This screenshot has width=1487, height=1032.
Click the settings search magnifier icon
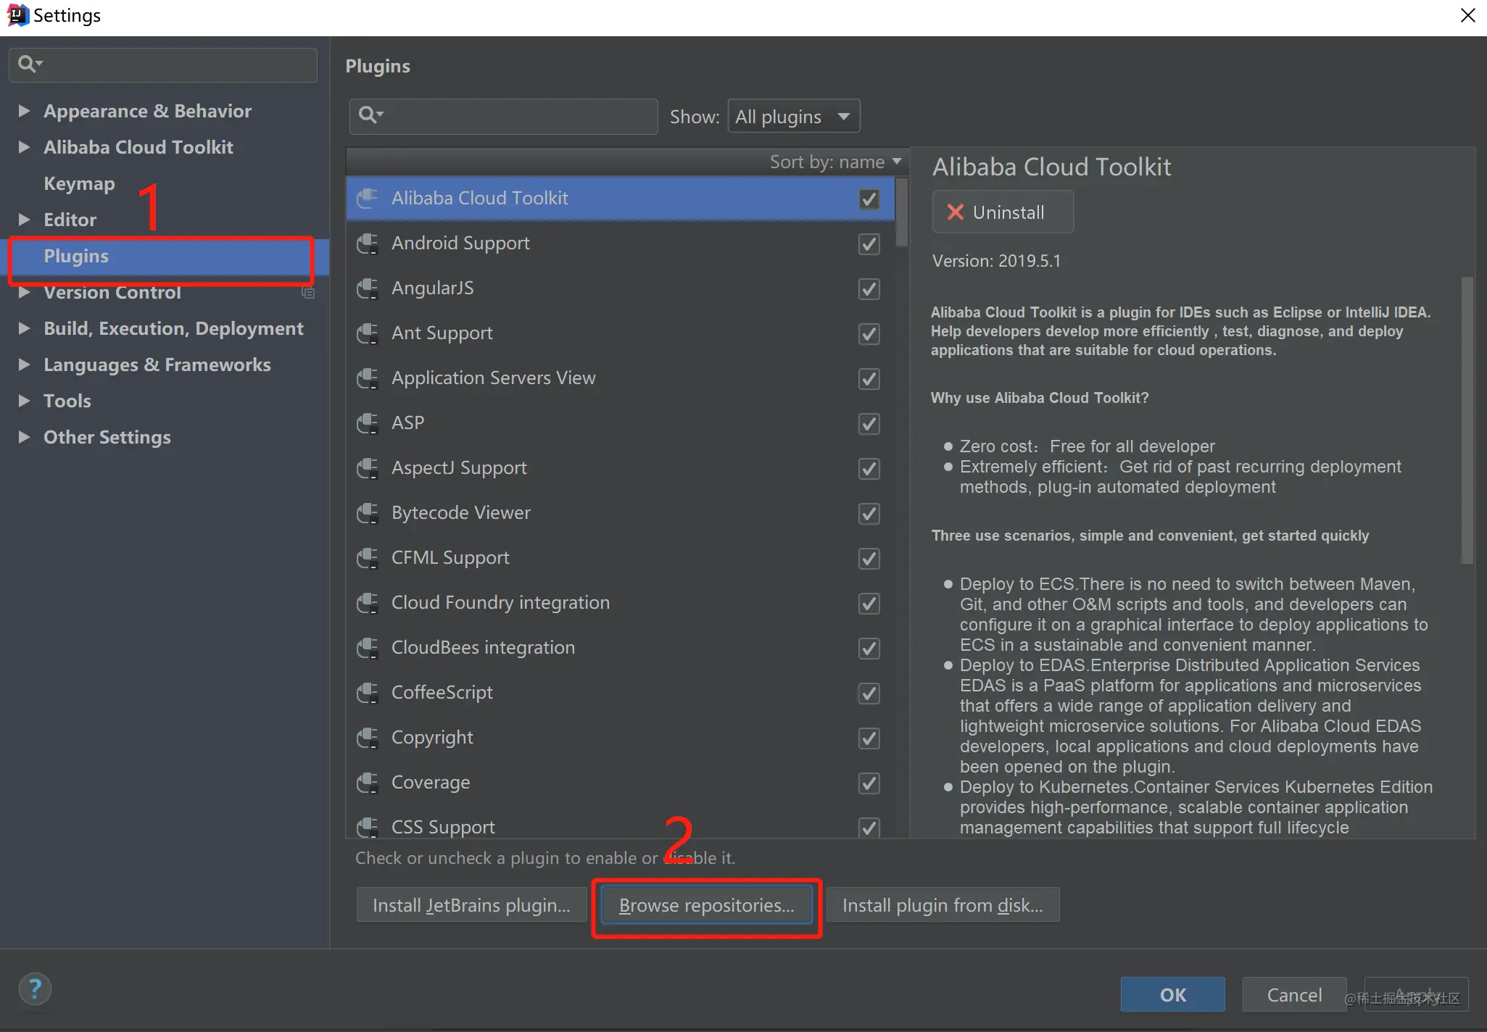click(30, 64)
